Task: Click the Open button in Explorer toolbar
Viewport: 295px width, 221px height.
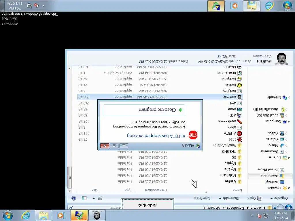Action: [x=254, y=198]
